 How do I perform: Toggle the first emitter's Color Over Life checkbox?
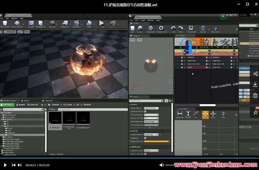click(x=207, y=64)
